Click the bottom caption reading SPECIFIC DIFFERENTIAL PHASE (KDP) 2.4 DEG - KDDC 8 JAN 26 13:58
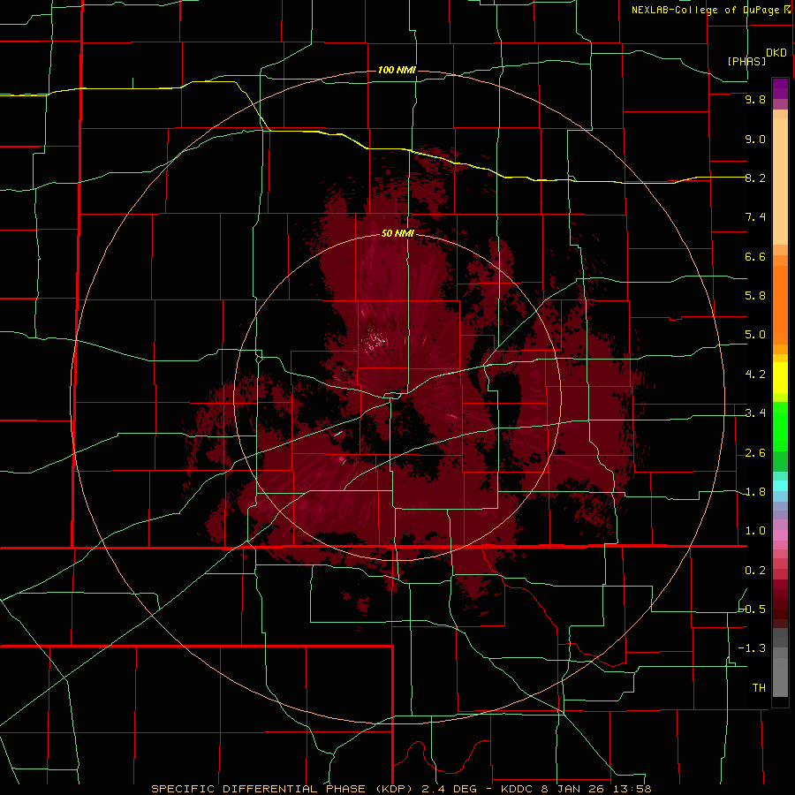 (401, 789)
